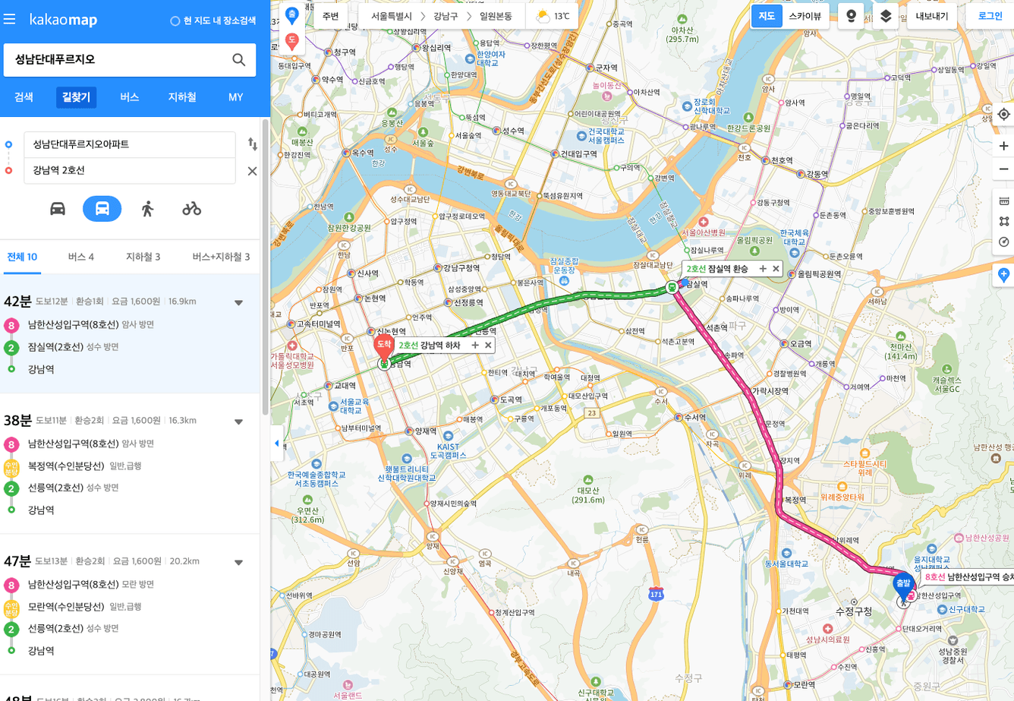Expand the 38분 route details arrow
The width and height of the screenshot is (1014, 701).
tap(238, 422)
